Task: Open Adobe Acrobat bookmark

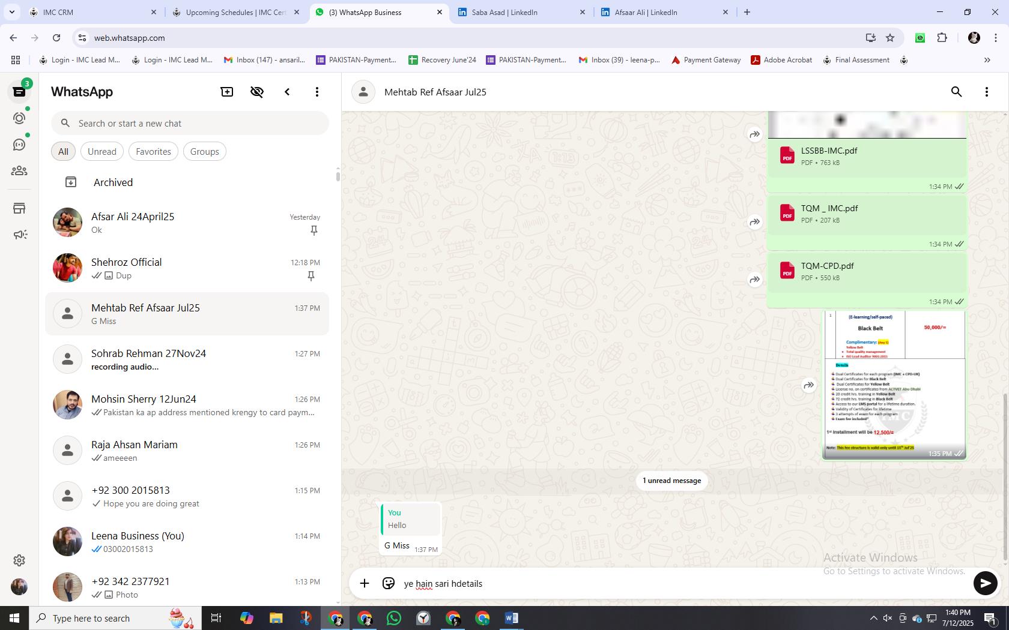Action: click(781, 60)
